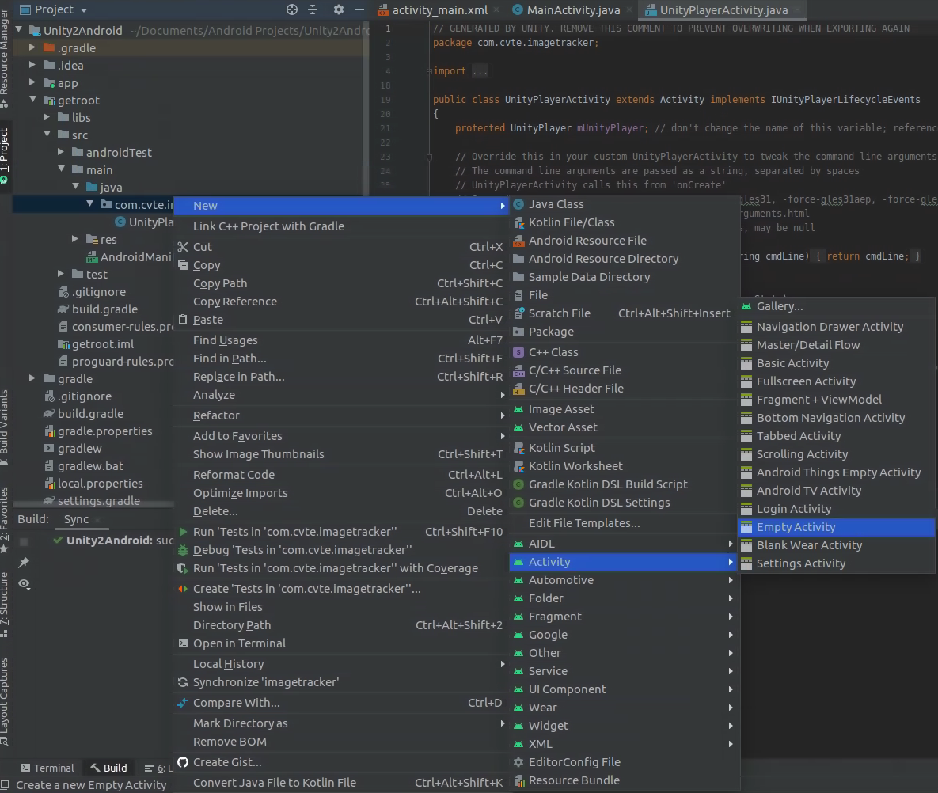Open the Project view dropdown arrow

click(x=84, y=10)
